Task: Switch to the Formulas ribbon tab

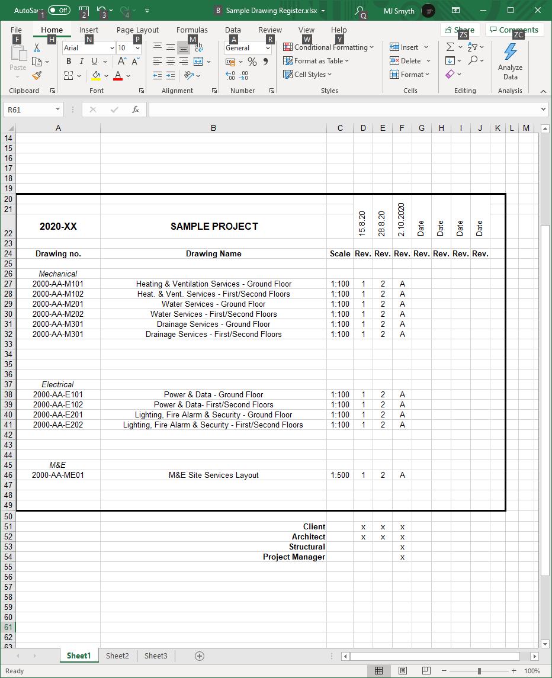Action: (x=192, y=30)
